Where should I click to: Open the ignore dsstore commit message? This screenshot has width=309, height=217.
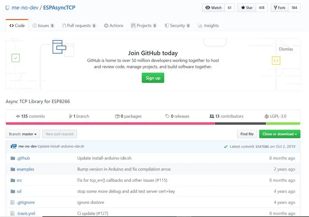pyautogui.click(x=91, y=202)
